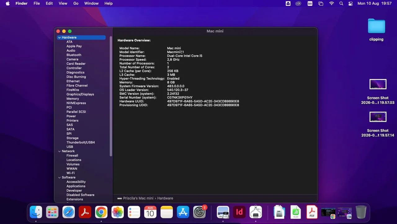Open the Wi-Fi status menu
Image resolution: width=397 pixels, height=224 pixels.
coord(332,3)
